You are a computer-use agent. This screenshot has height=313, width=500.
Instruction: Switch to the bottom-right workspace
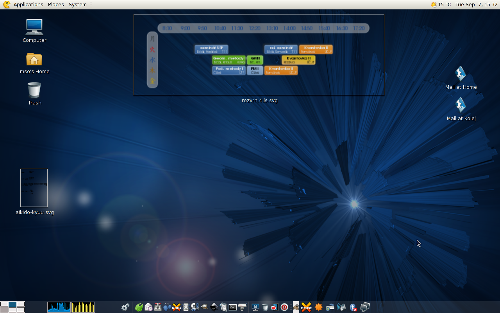(x=21, y=309)
